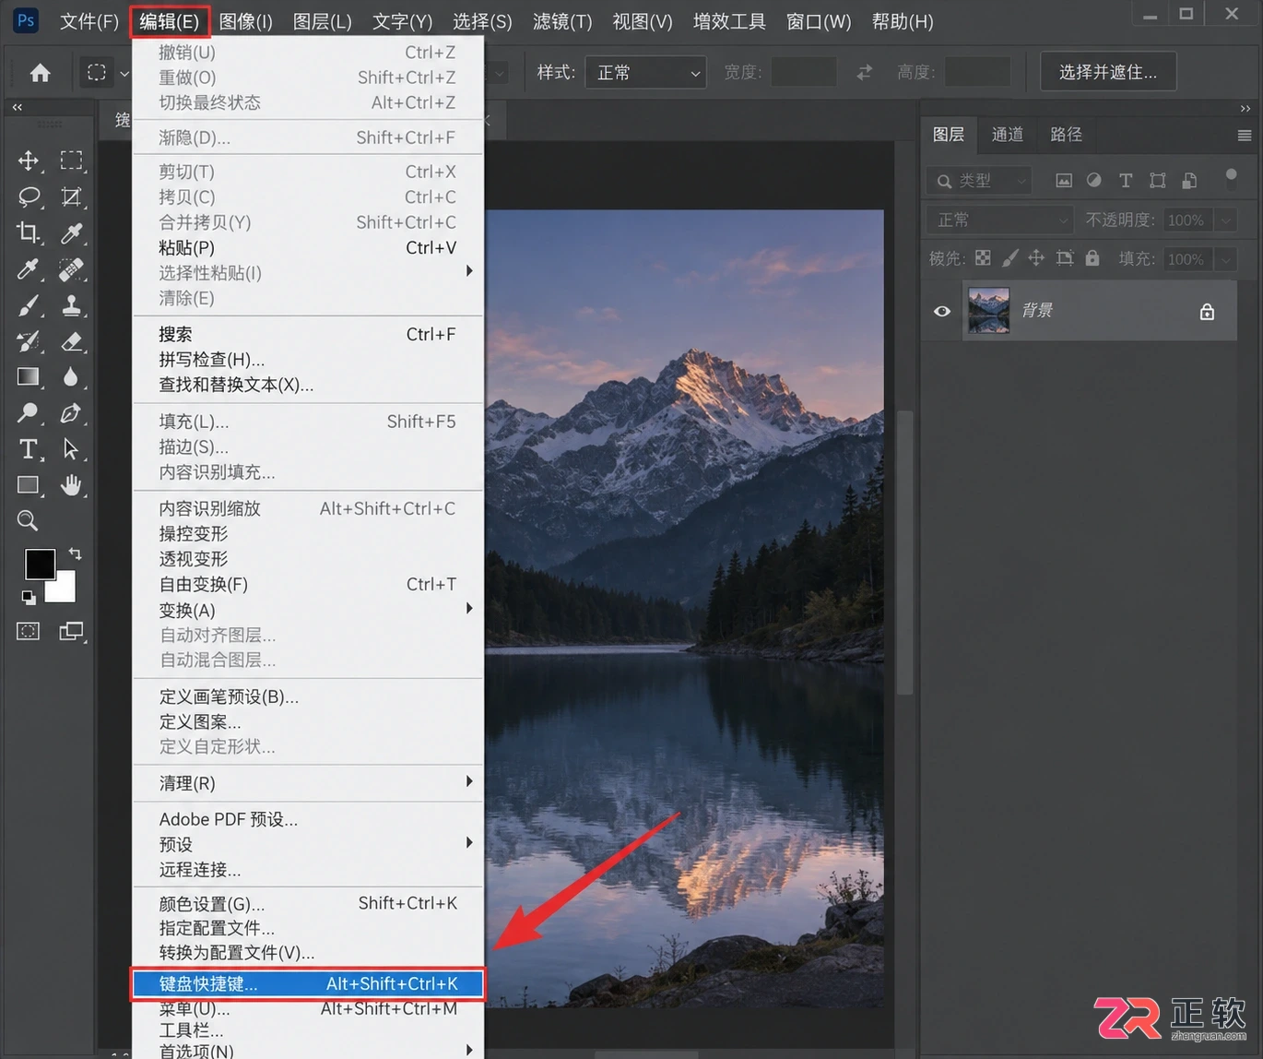Select the Eraser tool
Viewport: 1263px width, 1059px height.
pos(71,341)
